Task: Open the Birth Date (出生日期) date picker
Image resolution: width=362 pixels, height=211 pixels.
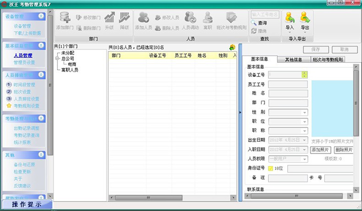Action: click(x=305, y=140)
